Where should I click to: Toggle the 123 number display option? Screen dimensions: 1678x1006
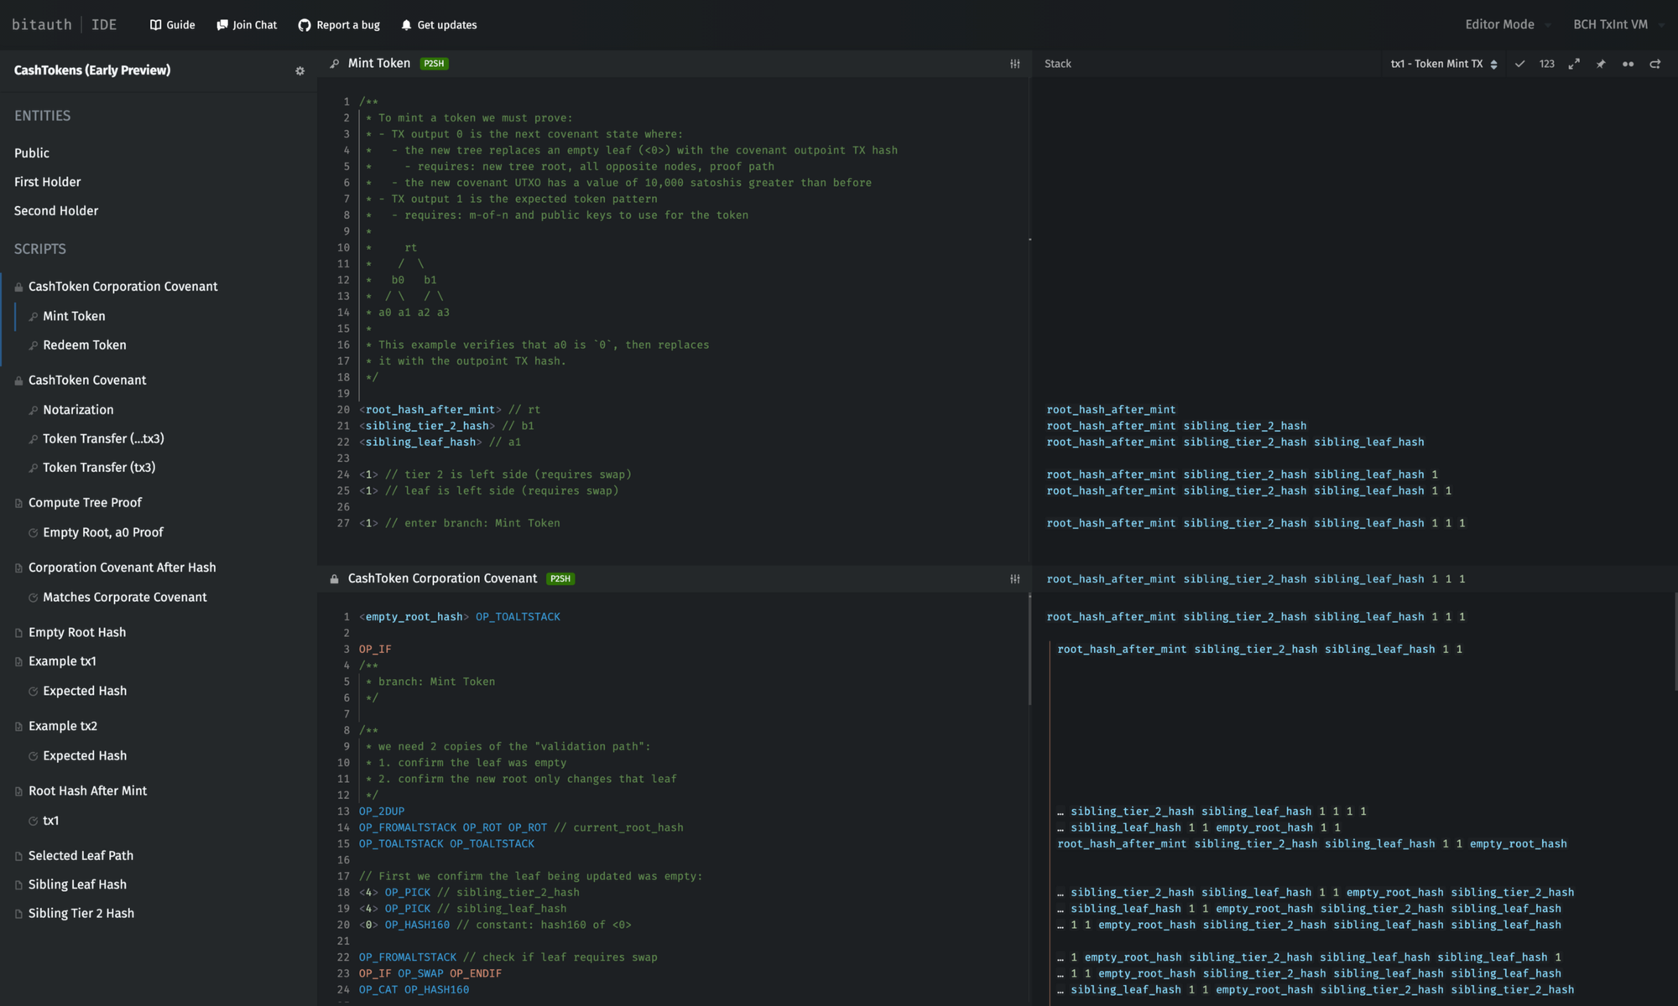1546,64
